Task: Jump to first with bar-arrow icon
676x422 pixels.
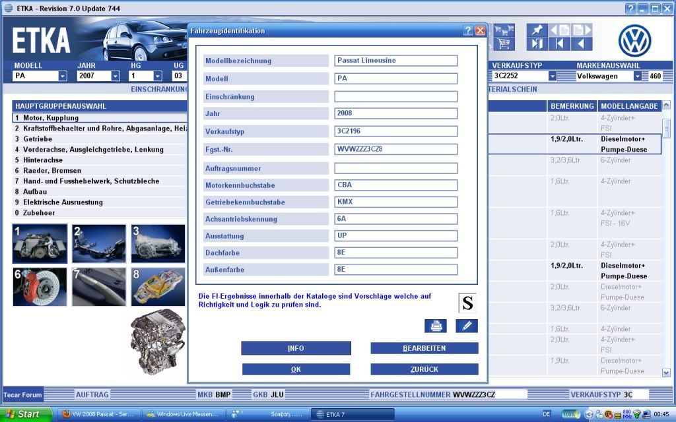Action: pos(560,44)
